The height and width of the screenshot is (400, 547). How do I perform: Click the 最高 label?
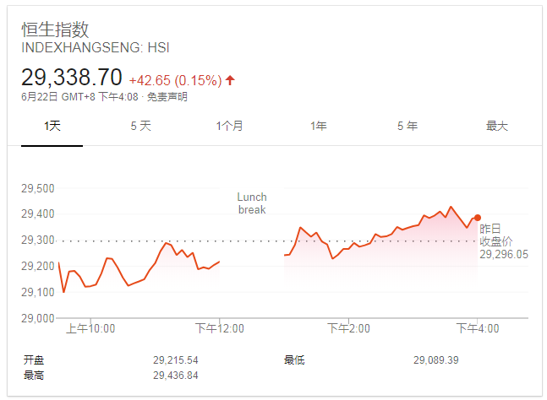[34, 376]
